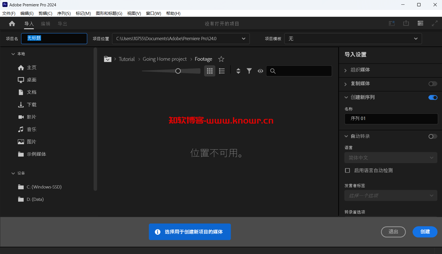
Task: Open the progress dashboard icon
Action: (x=421, y=23)
